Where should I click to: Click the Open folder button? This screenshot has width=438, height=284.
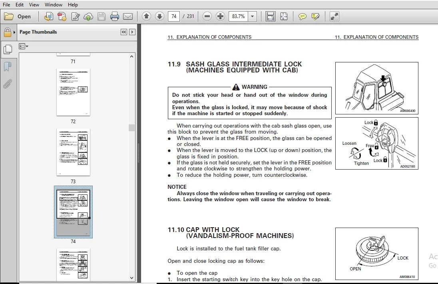pos(17,16)
